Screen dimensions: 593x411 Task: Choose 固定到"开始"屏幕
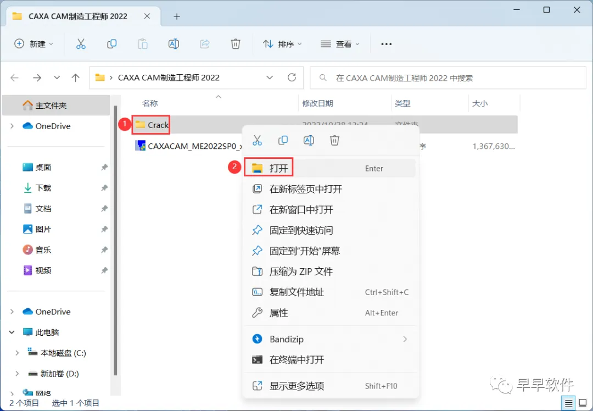pyautogui.click(x=330, y=251)
